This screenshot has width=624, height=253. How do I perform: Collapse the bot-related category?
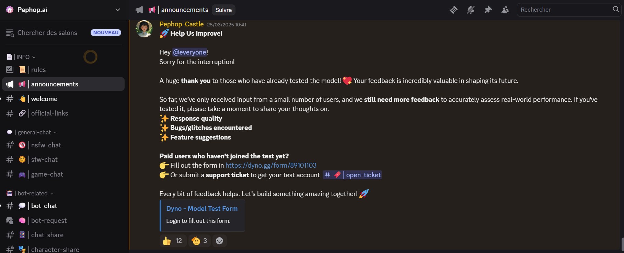(x=52, y=193)
